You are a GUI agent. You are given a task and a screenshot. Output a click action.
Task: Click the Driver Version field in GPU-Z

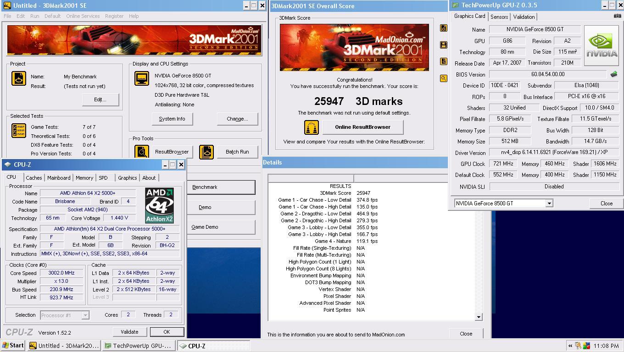click(554, 153)
